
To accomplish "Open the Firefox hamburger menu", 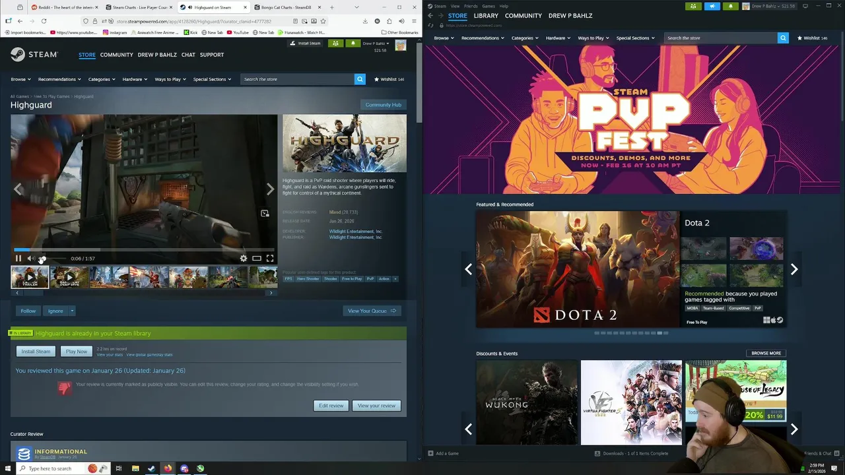I will pyautogui.click(x=413, y=21).
